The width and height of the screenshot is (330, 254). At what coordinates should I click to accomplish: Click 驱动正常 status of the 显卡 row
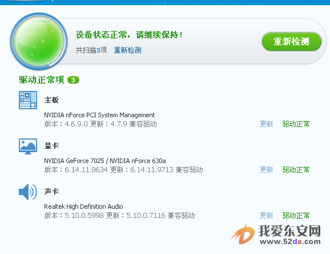296,169
